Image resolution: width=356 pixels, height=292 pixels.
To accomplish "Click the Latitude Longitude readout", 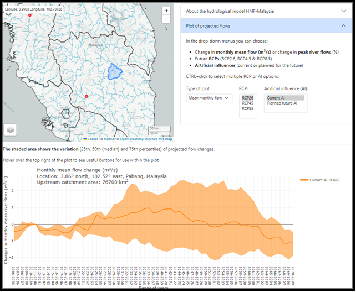I will point(33,9).
